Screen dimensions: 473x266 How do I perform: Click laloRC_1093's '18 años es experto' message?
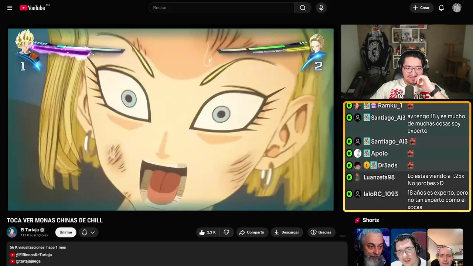click(438, 200)
